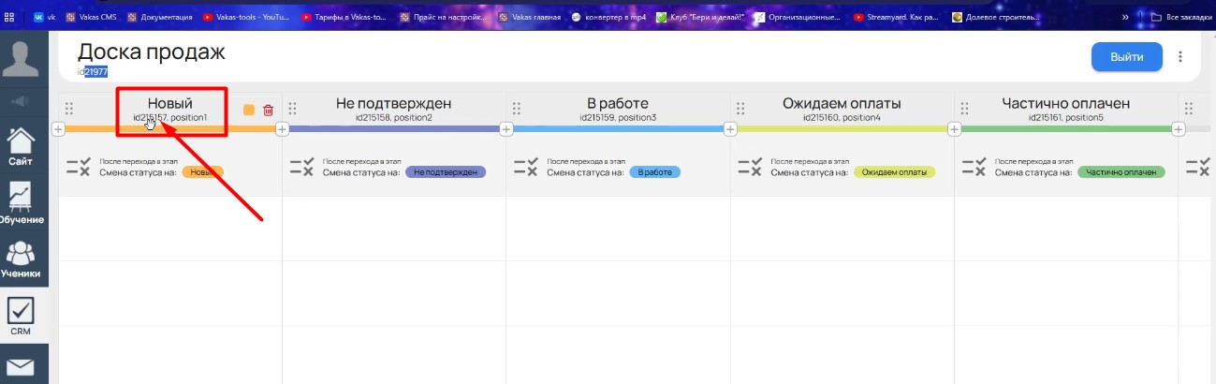
Task: Open the Документация bookmark
Action: point(159,17)
